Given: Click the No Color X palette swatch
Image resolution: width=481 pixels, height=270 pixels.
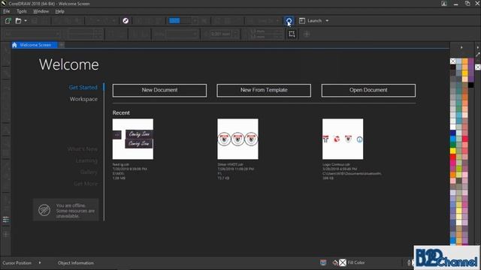Looking at the screenshot, I should [452, 61].
